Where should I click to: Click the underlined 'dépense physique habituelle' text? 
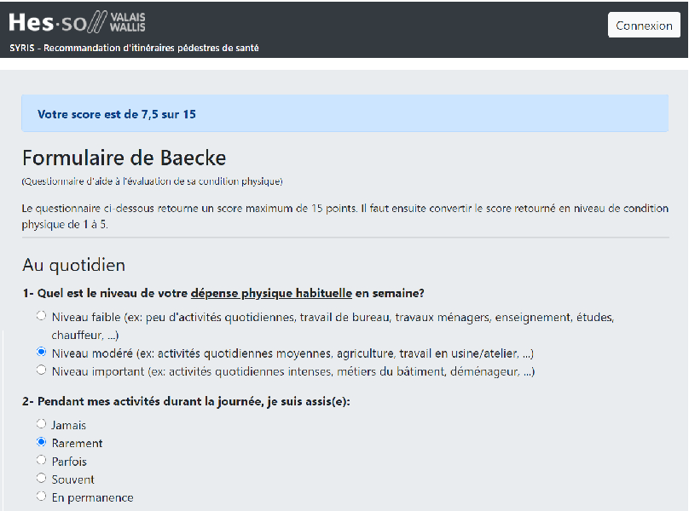[x=271, y=293]
